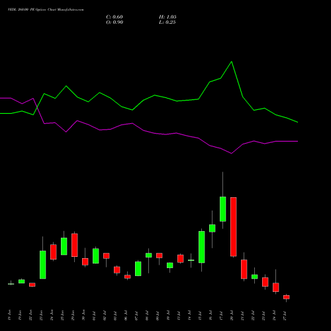Click the purple indicator line's lowest point
This screenshot has width=331, height=331.
pos(232,154)
